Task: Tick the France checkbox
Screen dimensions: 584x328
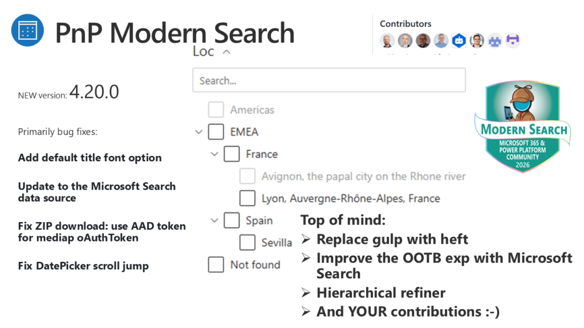Action: [x=232, y=154]
